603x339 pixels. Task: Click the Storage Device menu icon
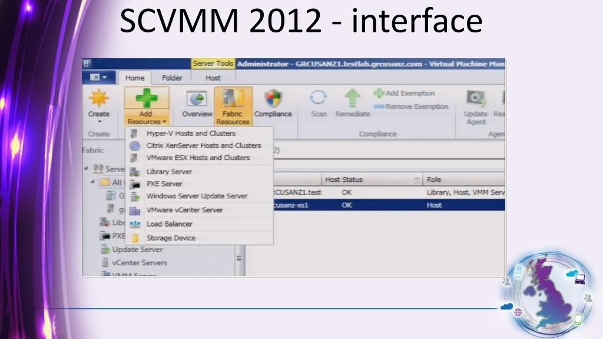pos(135,238)
